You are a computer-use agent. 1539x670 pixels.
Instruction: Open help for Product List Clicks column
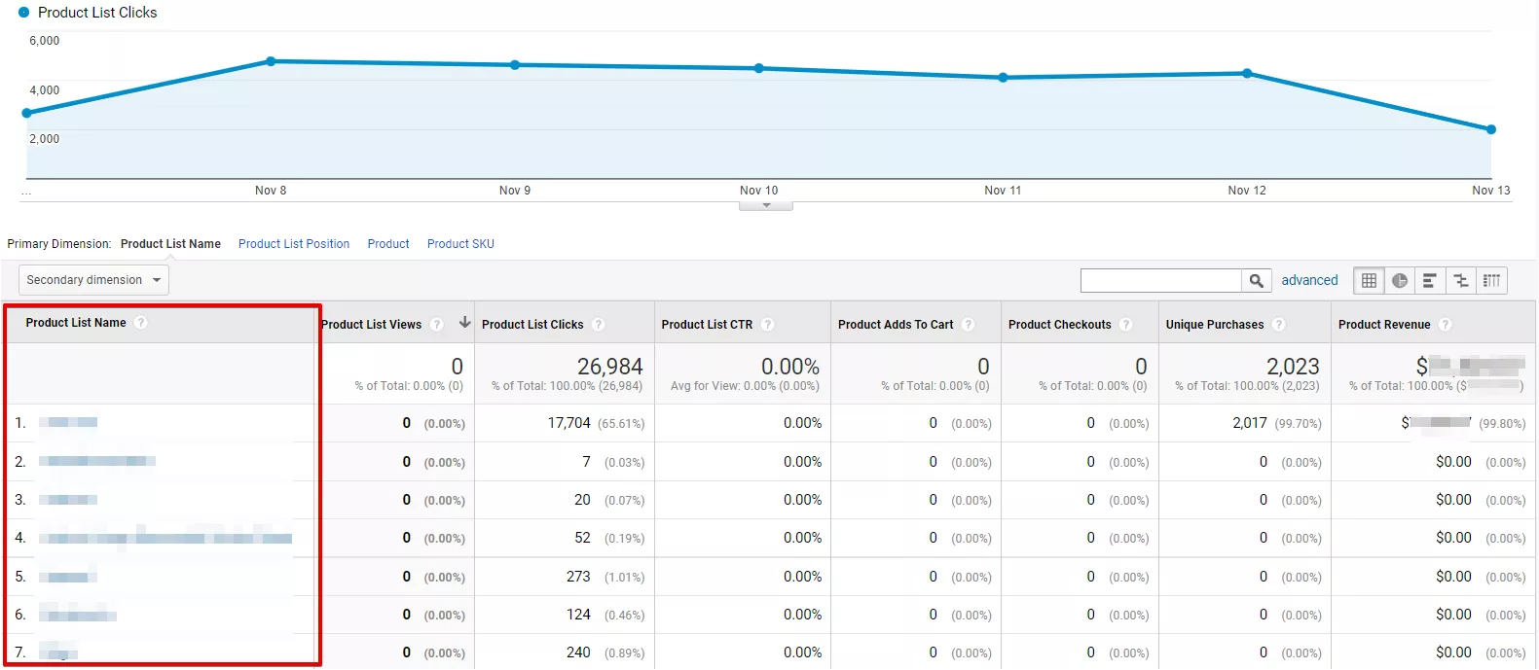(x=599, y=325)
